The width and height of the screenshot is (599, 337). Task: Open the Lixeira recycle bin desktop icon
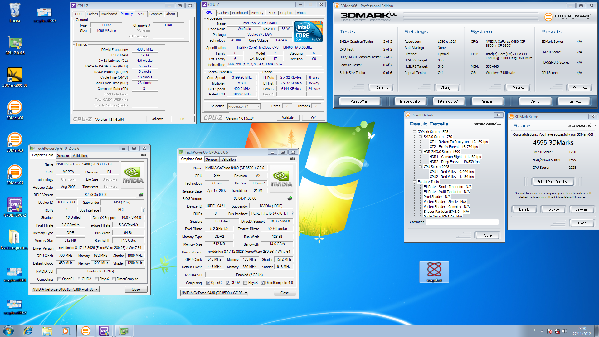click(x=15, y=12)
